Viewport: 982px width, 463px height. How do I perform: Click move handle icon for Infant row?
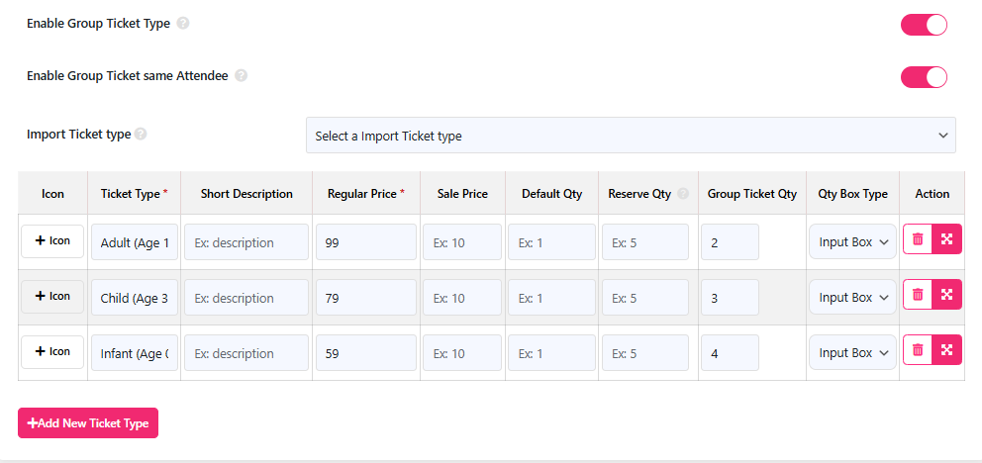coord(947,350)
